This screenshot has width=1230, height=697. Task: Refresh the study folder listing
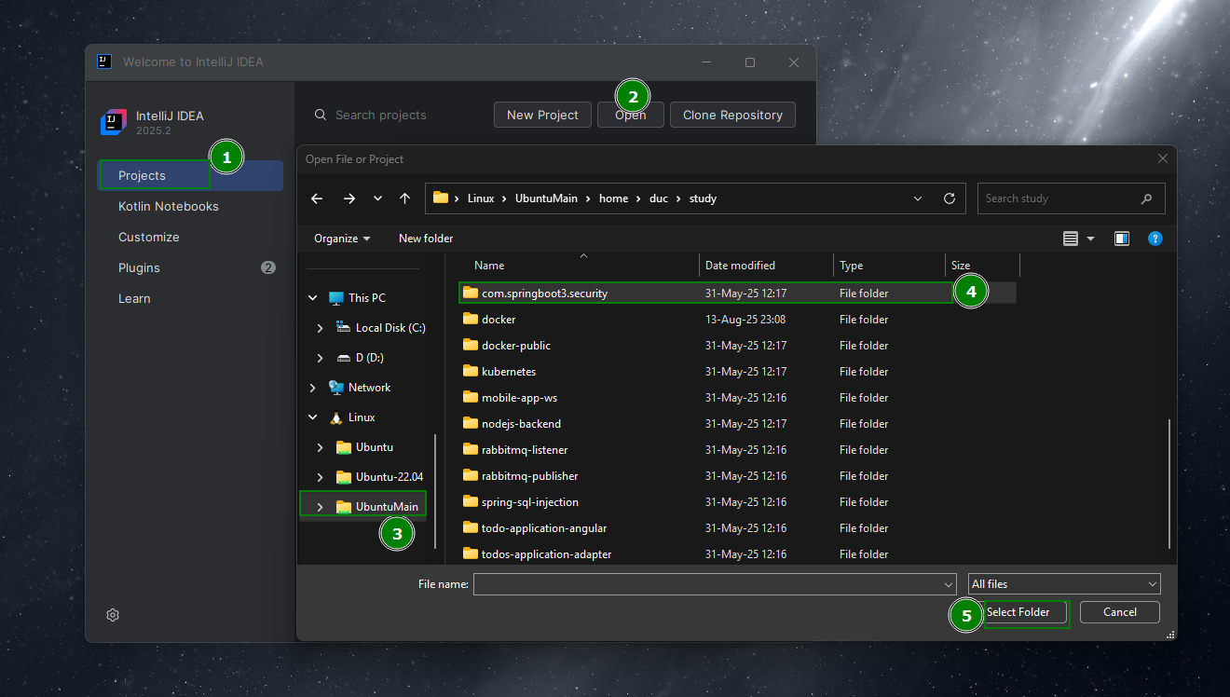click(x=950, y=198)
